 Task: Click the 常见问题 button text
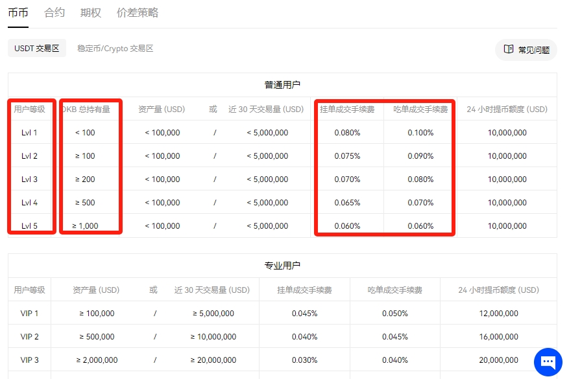point(534,50)
